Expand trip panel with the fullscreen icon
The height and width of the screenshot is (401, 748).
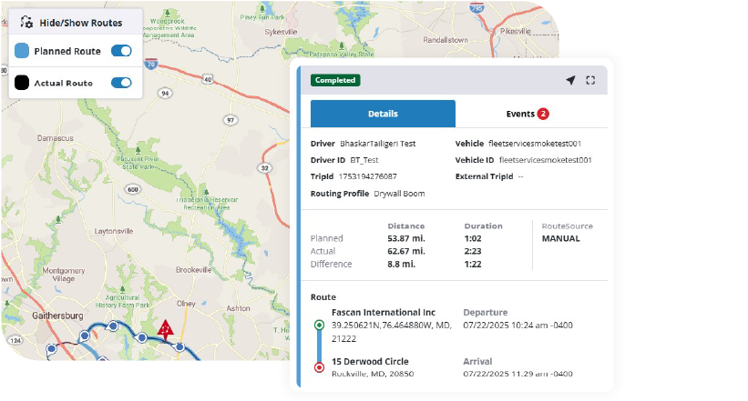[x=590, y=80]
